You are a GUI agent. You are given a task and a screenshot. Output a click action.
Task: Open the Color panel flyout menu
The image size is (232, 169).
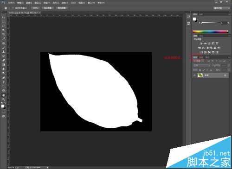point(229,14)
